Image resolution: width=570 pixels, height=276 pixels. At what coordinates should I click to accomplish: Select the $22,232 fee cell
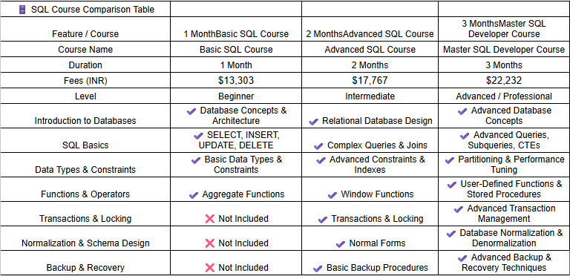pos(504,80)
